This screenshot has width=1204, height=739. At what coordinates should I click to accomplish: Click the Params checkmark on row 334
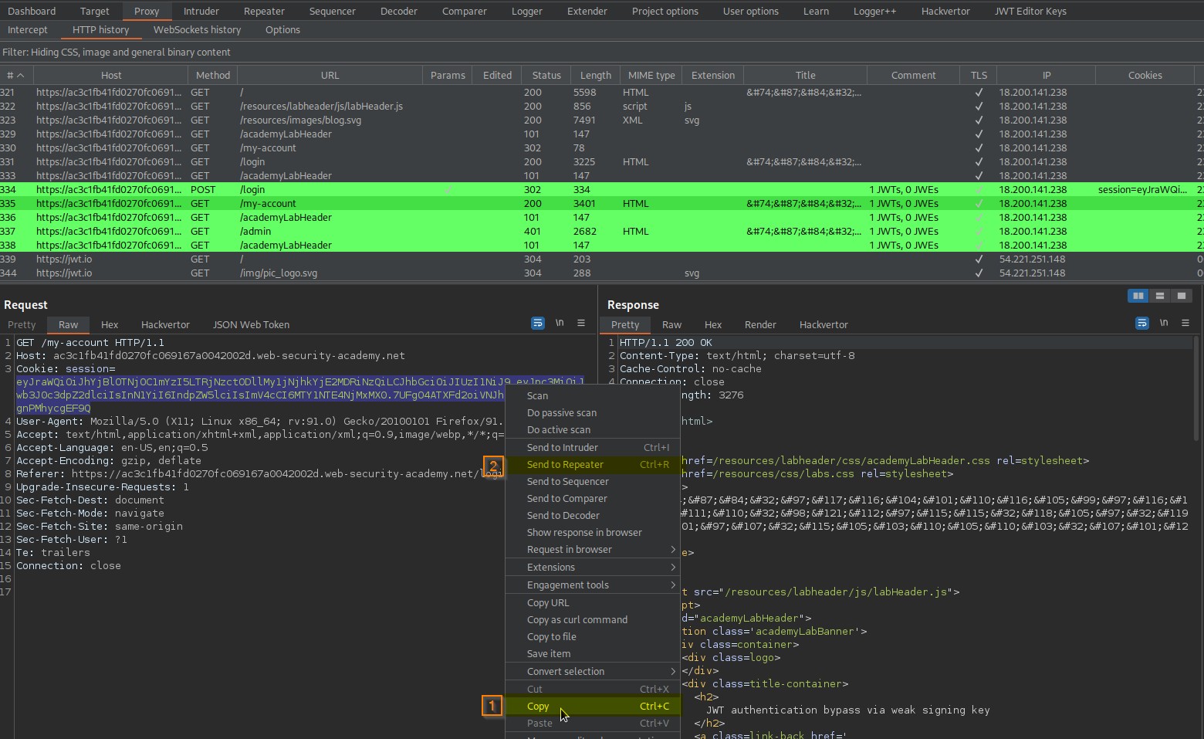448,190
